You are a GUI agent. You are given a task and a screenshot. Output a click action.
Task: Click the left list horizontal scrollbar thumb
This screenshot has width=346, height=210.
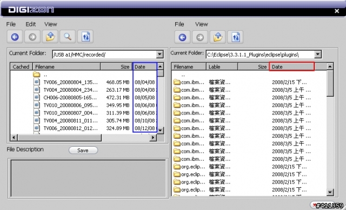(x=59, y=138)
